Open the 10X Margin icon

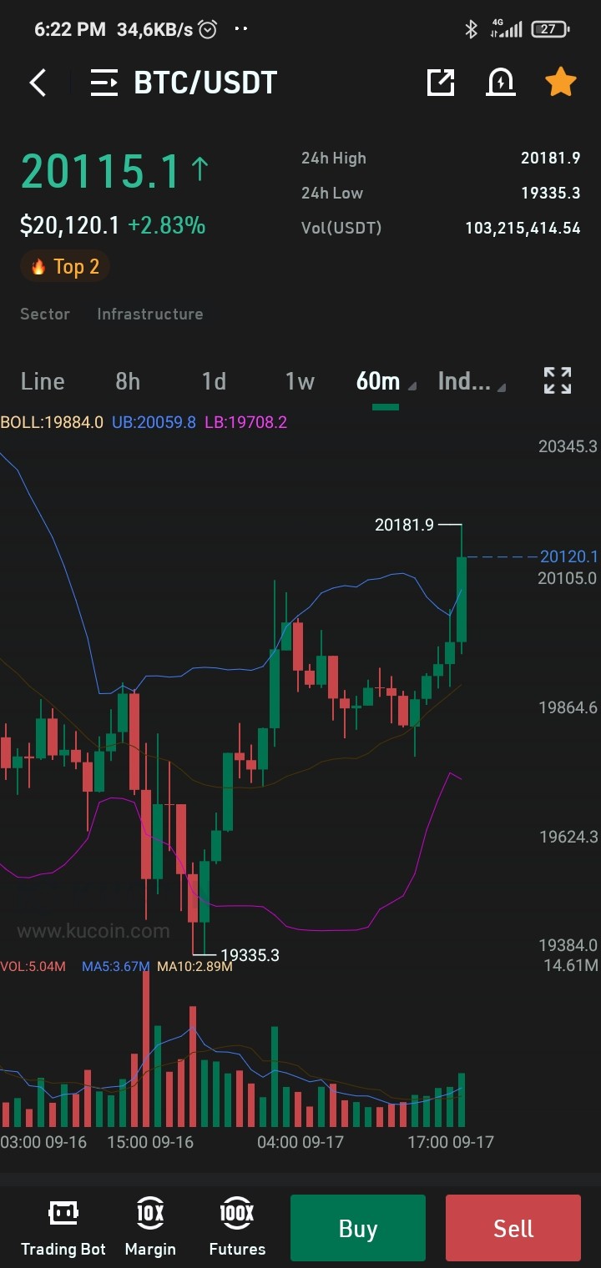pos(150,1228)
